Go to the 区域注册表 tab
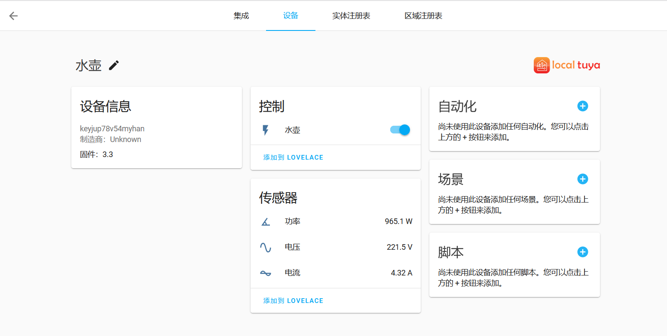 tap(423, 16)
